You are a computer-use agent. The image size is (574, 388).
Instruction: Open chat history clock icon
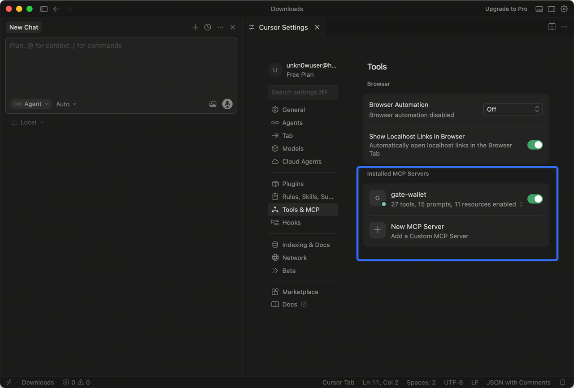208,27
